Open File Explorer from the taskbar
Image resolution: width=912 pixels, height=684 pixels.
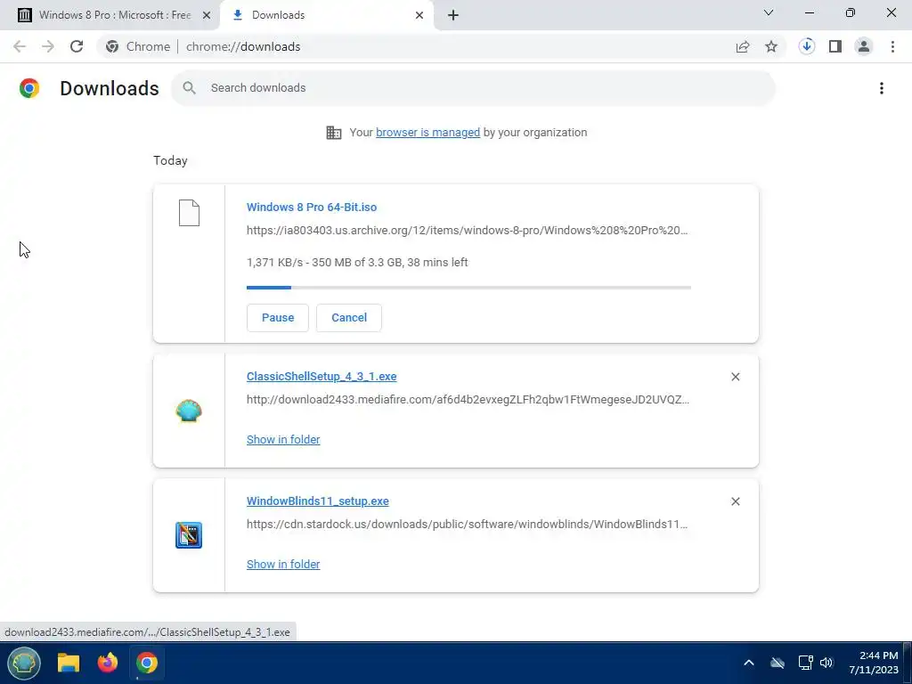(x=69, y=663)
